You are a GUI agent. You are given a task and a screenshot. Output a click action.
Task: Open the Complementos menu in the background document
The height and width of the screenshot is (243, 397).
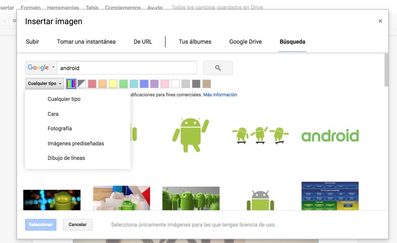point(123,8)
